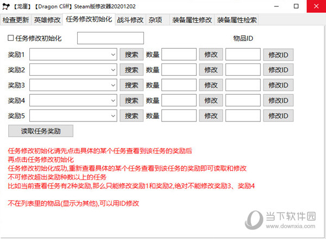
Task: Open the 装备属性检索 tab
Action: point(236,20)
